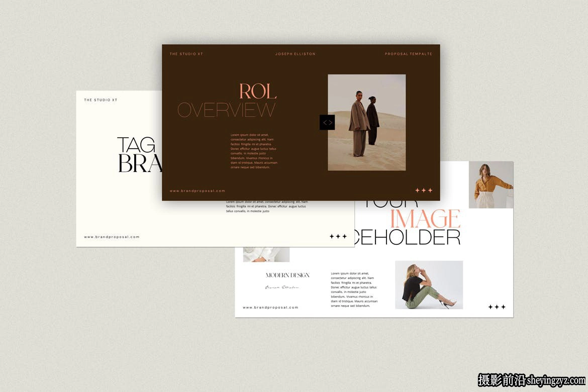588x392 pixels.
Task: Click the three black stars on white slide
Action: 497,307
